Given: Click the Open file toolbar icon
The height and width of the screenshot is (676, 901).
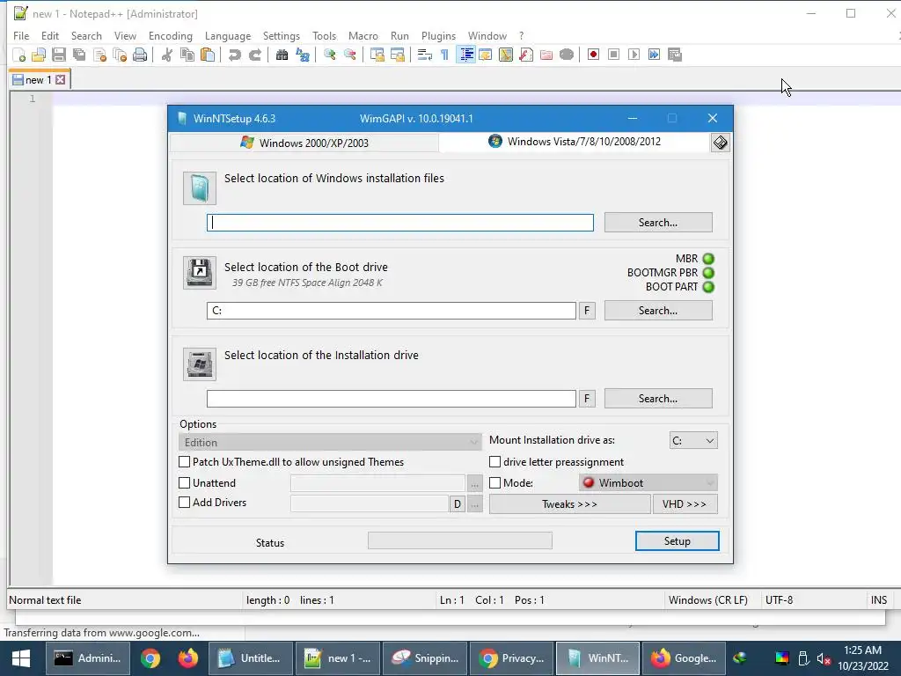Looking at the screenshot, I should (39, 55).
